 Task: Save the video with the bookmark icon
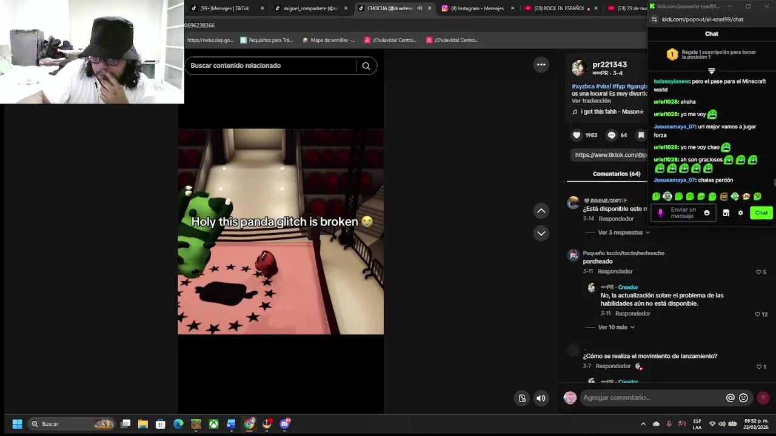(x=641, y=135)
